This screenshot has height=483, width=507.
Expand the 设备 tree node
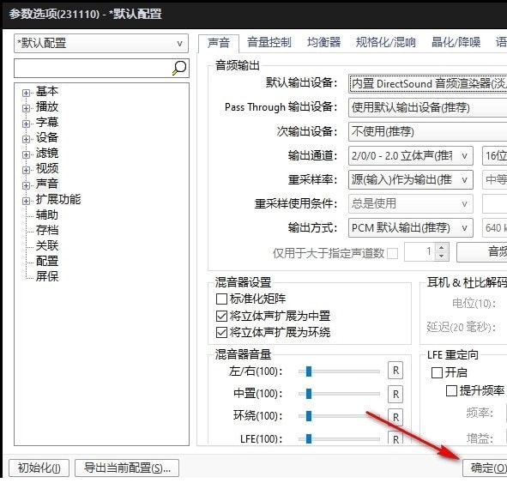click(26, 139)
